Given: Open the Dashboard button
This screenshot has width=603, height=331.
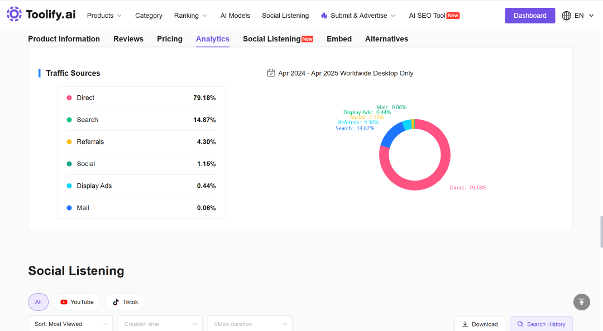Looking at the screenshot, I should [x=530, y=16].
